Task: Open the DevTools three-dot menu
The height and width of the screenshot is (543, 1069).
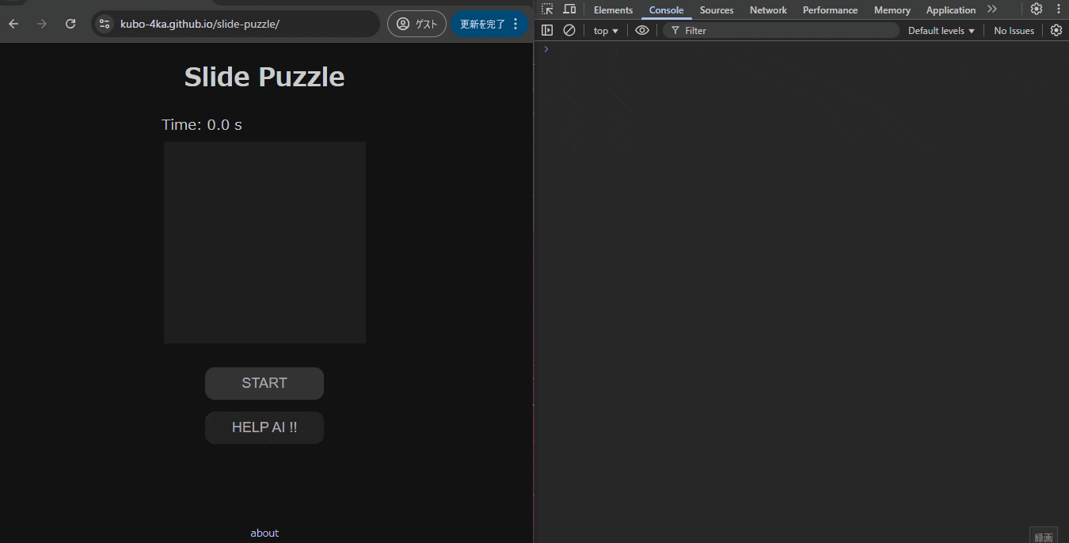Action: (1059, 9)
